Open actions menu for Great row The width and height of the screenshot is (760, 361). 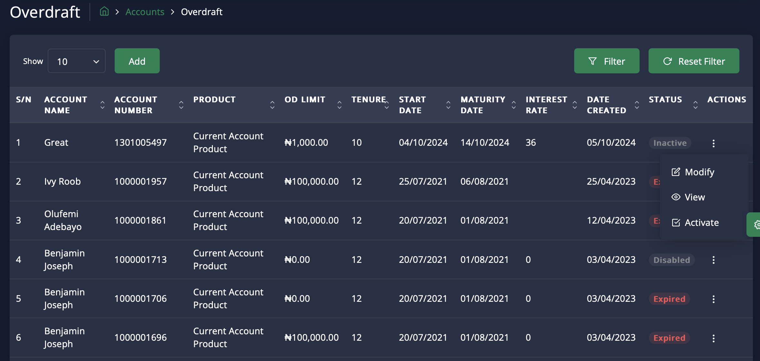[713, 143]
